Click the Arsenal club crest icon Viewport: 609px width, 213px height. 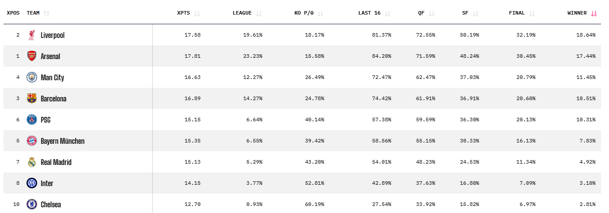[x=31, y=56]
